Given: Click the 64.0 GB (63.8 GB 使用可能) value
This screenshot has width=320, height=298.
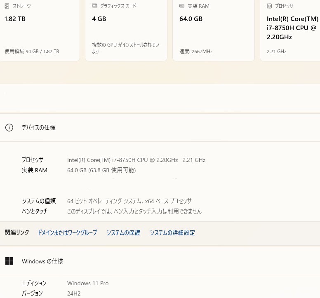Looking at the screenshot, I should point(101,170).
